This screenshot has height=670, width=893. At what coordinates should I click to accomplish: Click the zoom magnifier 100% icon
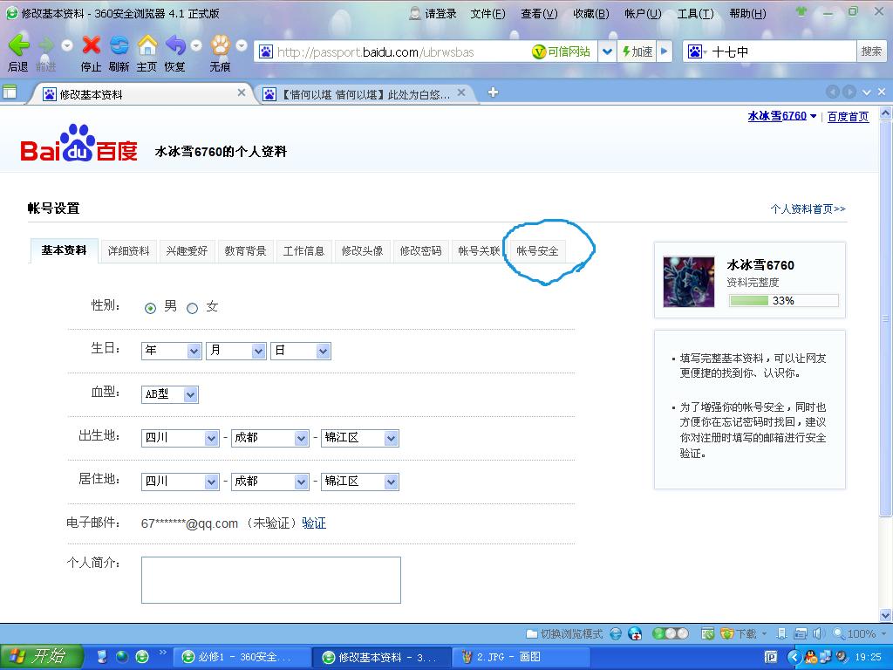point(854,633)
